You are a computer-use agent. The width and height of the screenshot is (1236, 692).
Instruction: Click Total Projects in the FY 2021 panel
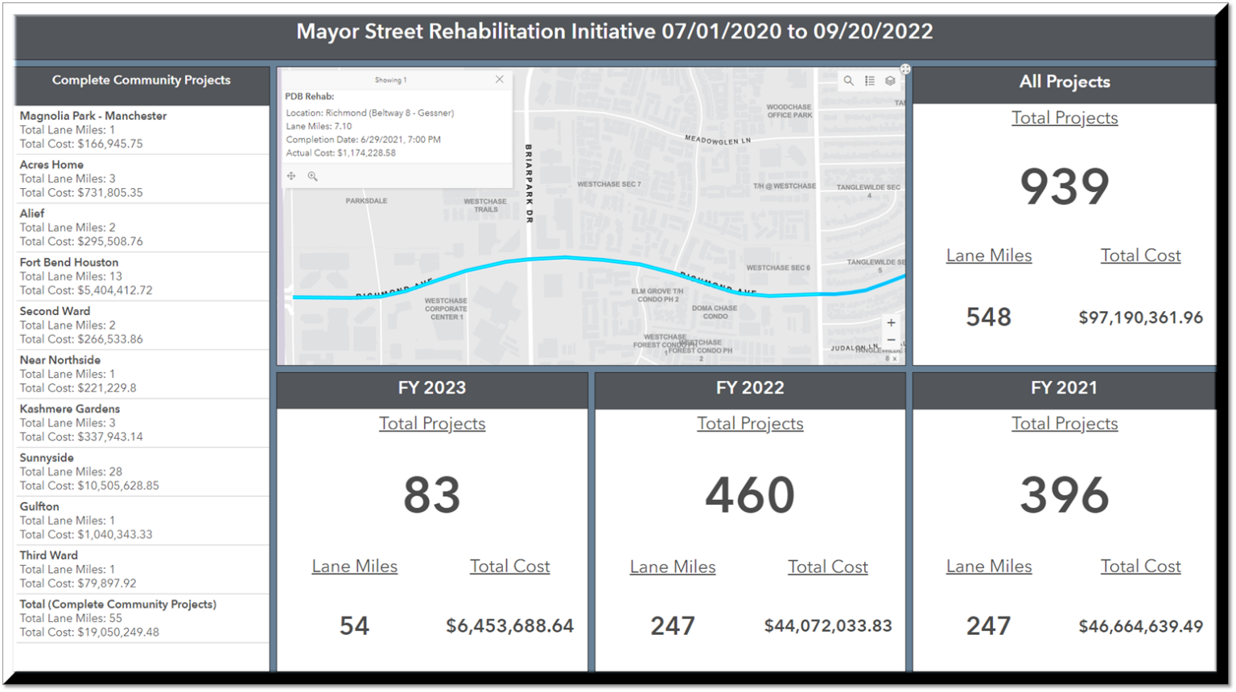point(1064,423)
